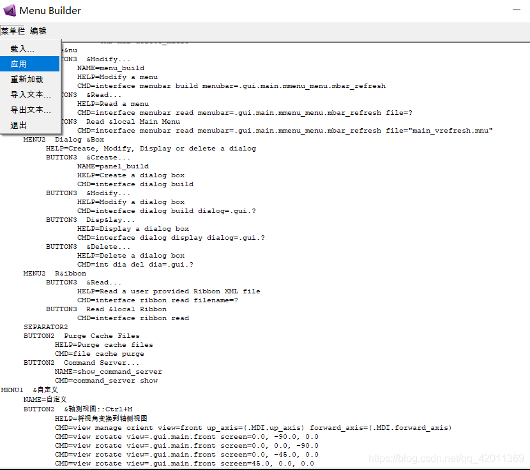Click the 'BUTTON2 Command Server...' line
Image resolution: width=530 pixels, height=470 pixels.
tap(81, 362)
